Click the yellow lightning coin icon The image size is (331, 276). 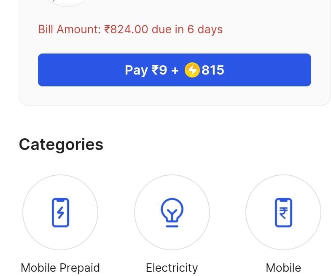click(192, 70)
